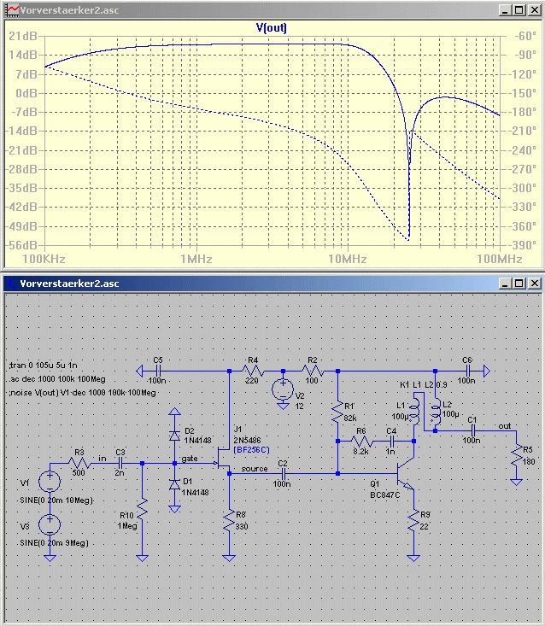Screen dimensions: 545x626
Task: Select capacitor C2 symbol
Action: pos(283,474)
